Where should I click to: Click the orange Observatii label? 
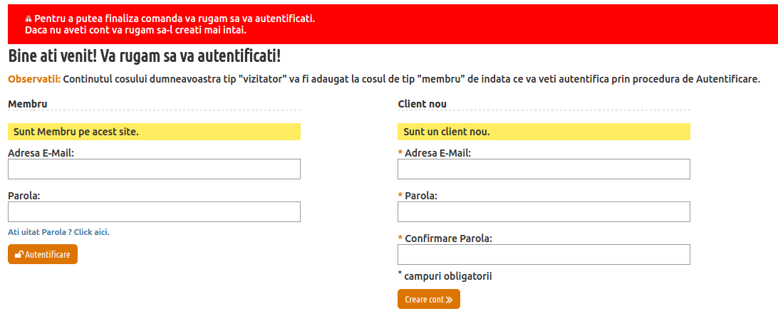34,79
